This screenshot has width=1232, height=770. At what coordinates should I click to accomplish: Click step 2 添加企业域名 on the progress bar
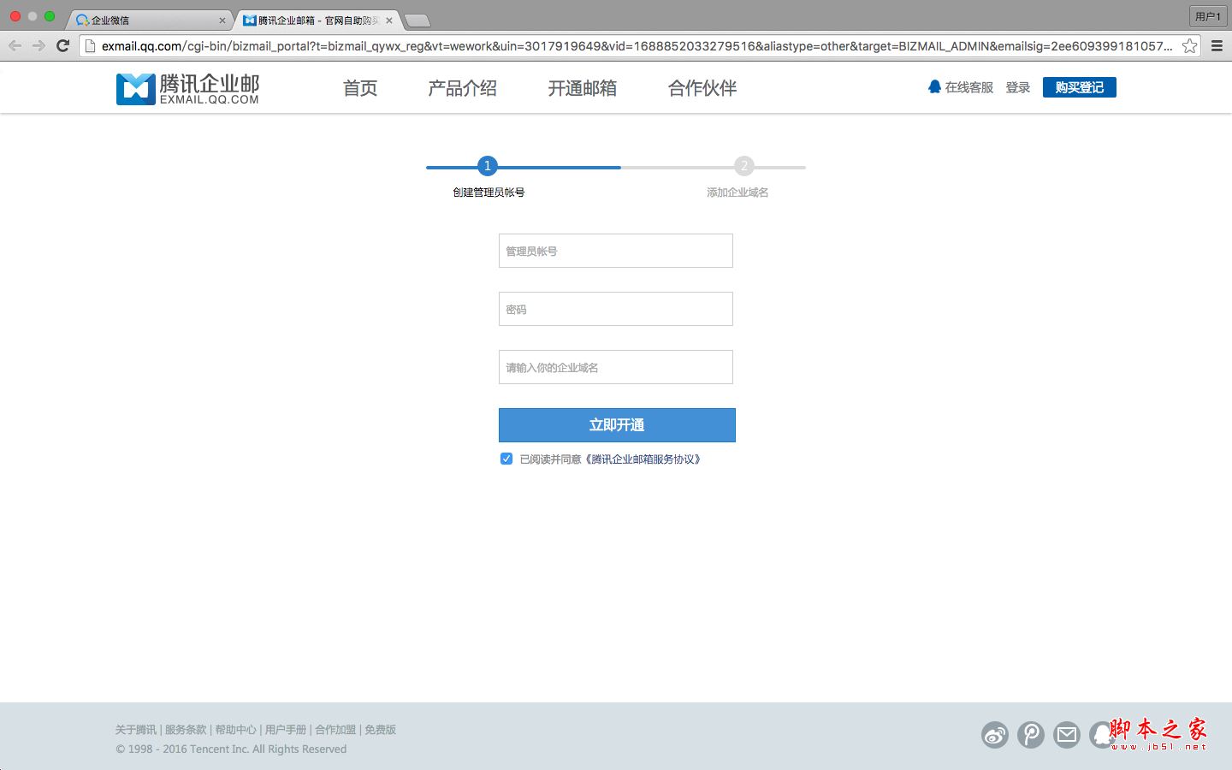click(743, 167)
